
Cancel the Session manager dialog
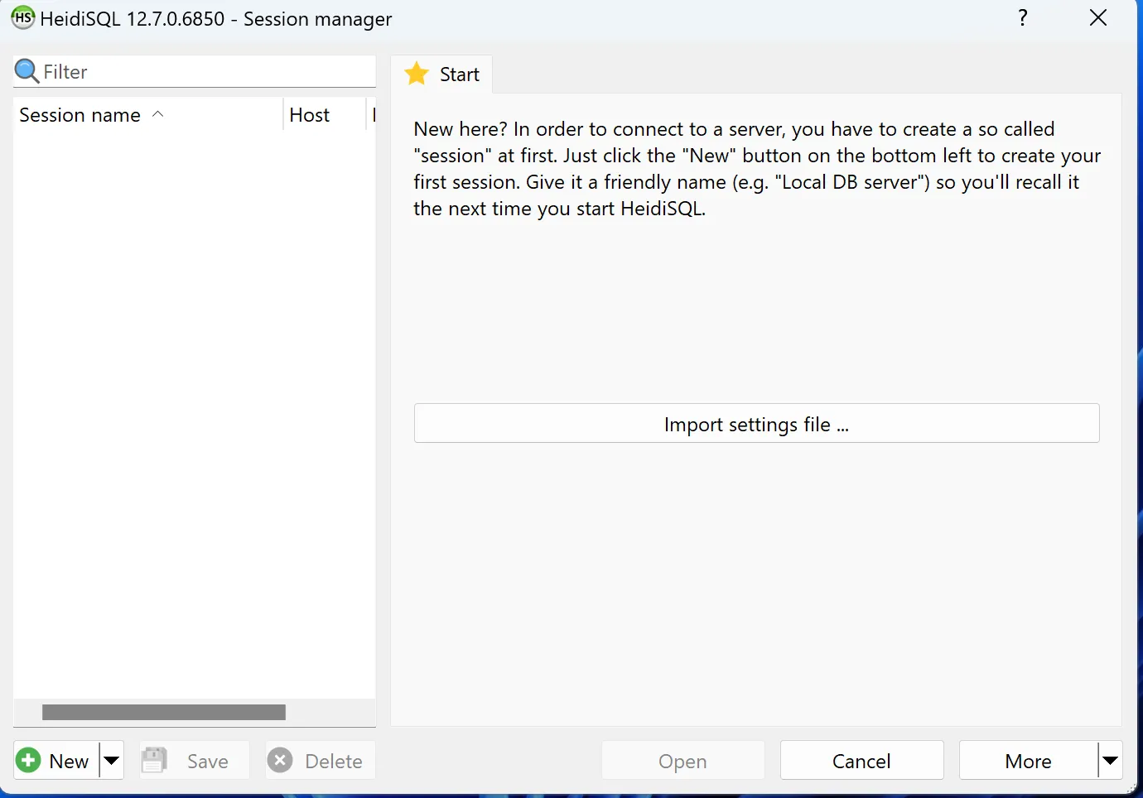point(862,761)
